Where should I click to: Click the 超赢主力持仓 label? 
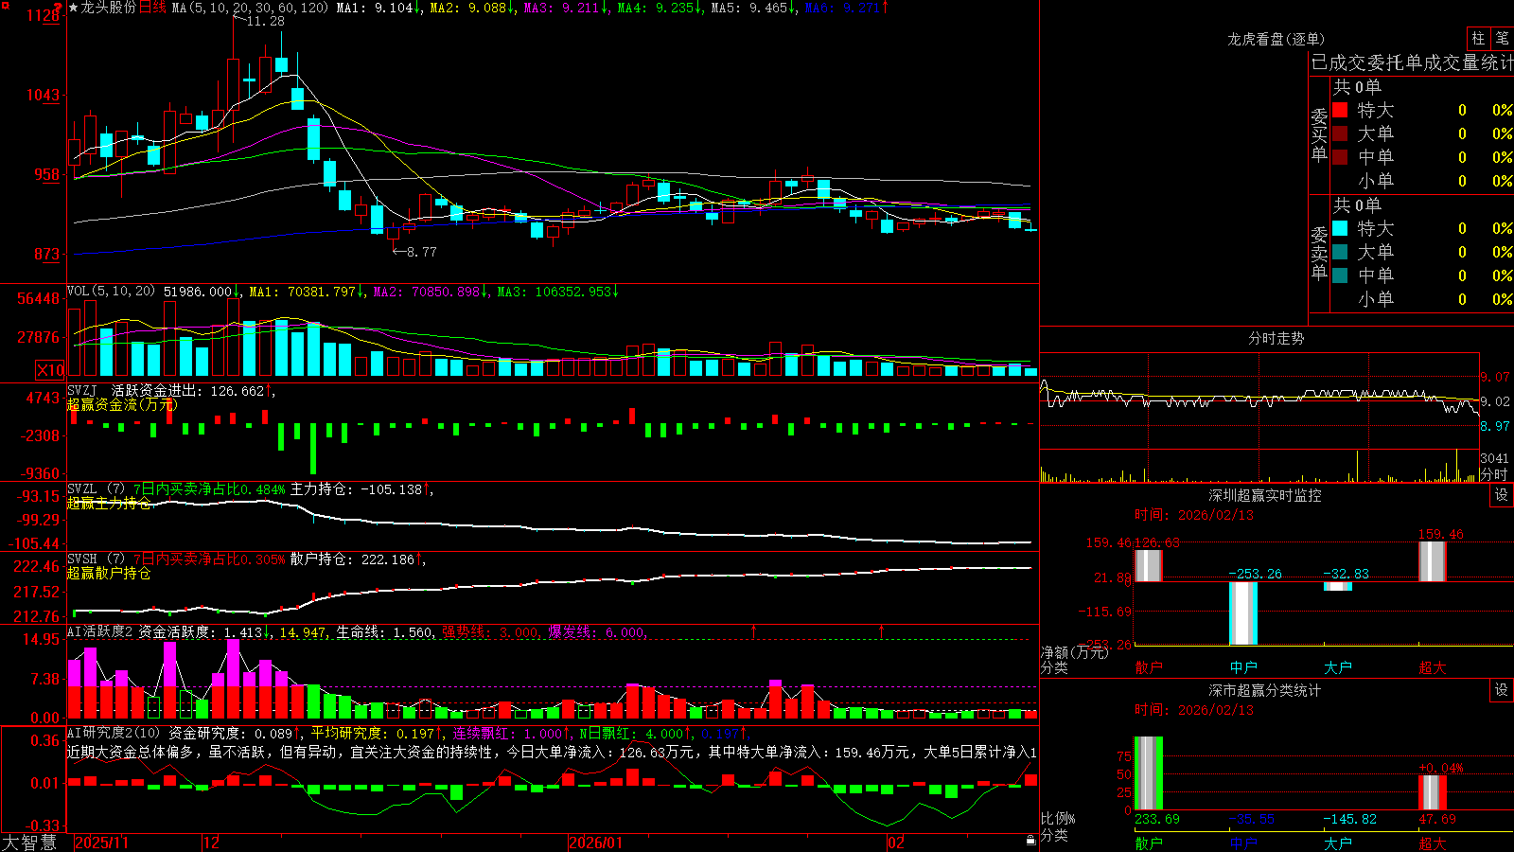pyautogui.click(x=109, y=503)
